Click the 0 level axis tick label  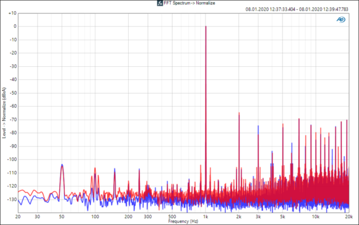(x=15, y=27)
